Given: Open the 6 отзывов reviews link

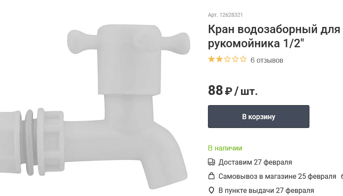Looking at the screenshot, I should pyautogui.click(x=267, y=60).
